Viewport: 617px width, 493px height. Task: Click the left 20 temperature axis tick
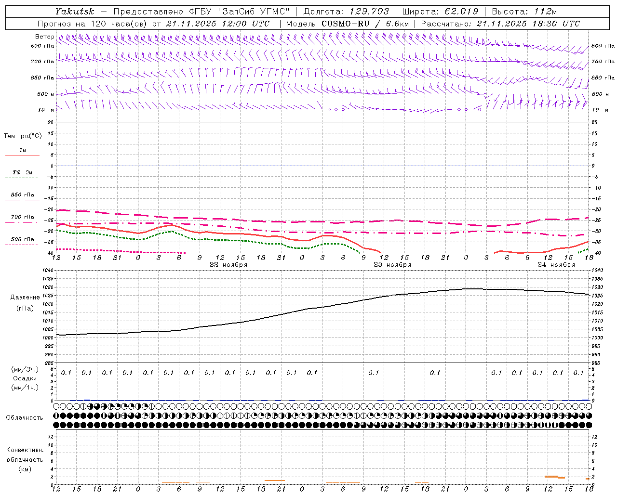point(51,122)
